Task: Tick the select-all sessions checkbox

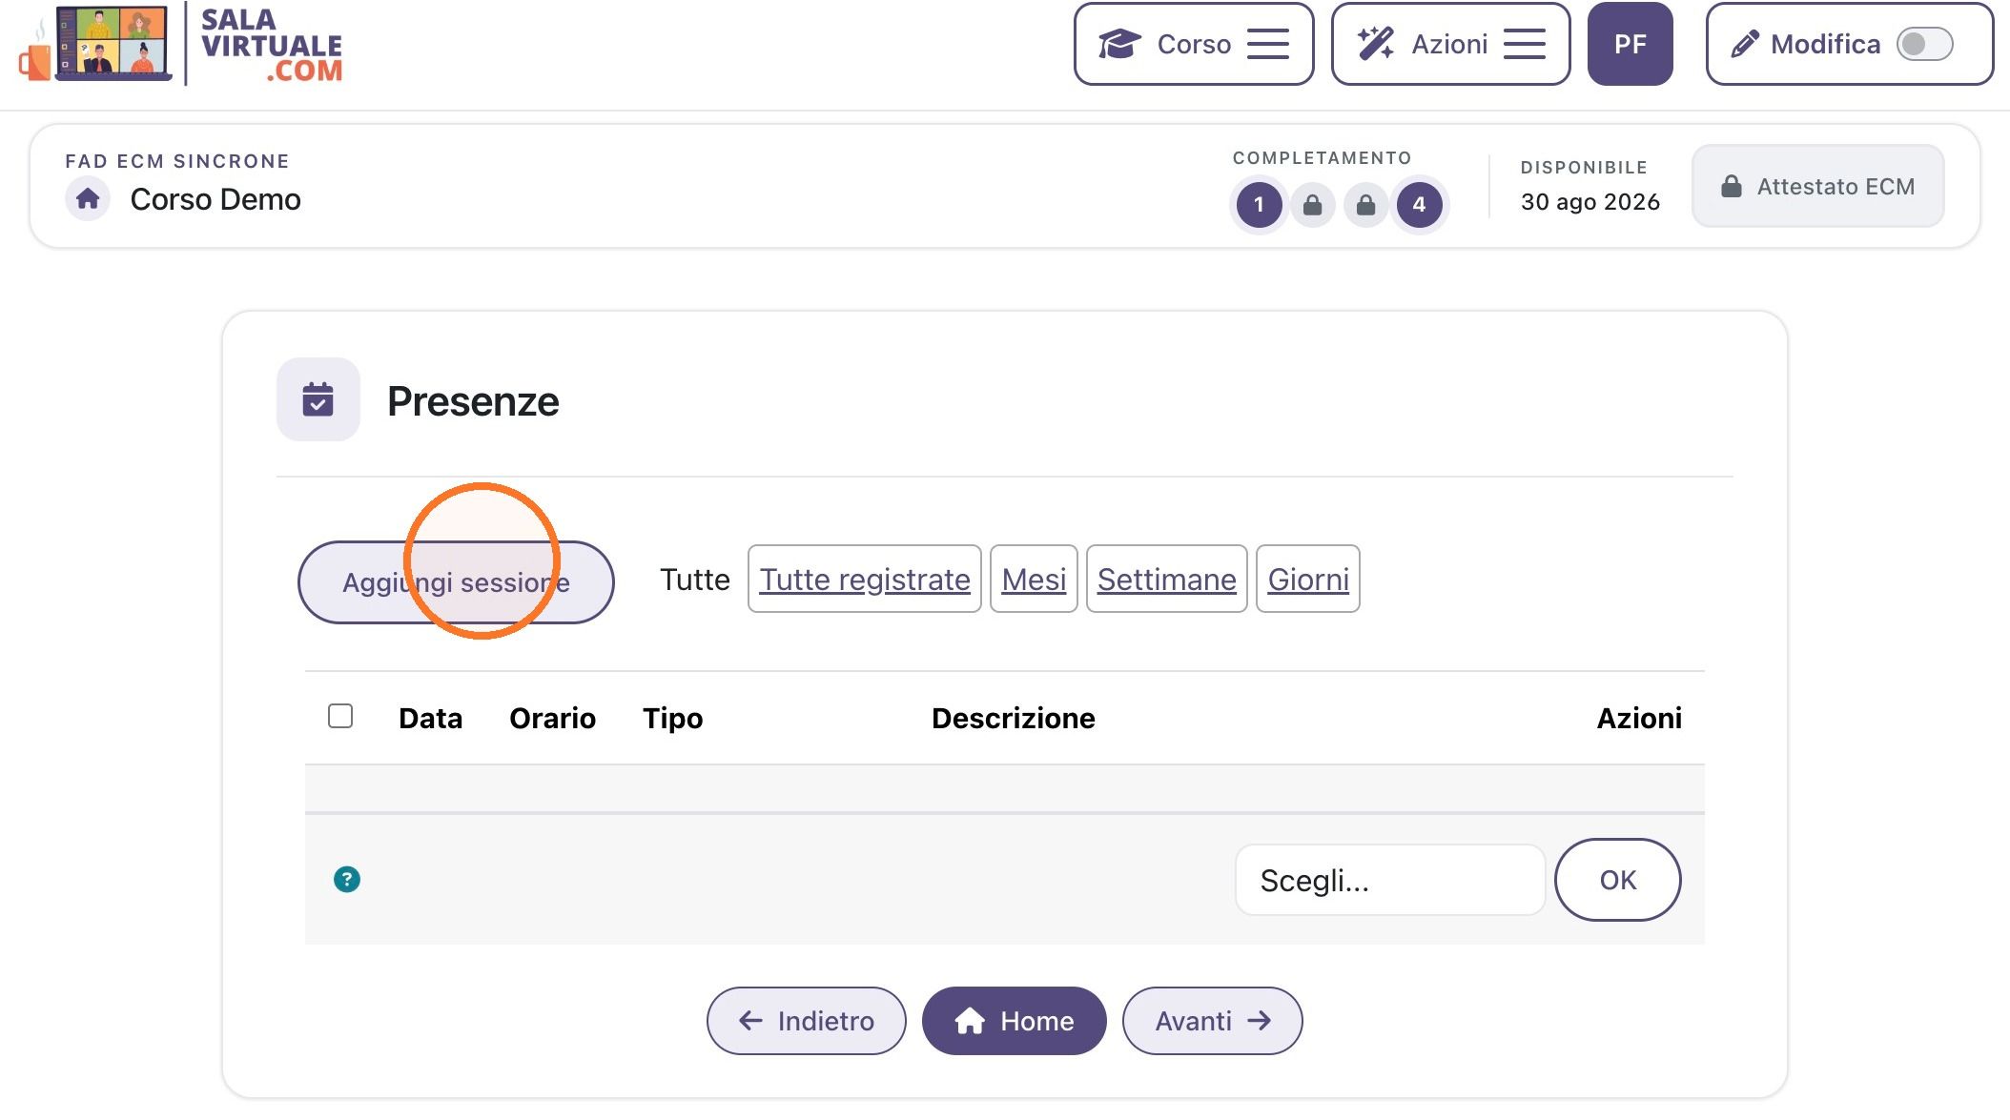Action: pos(340,716)
